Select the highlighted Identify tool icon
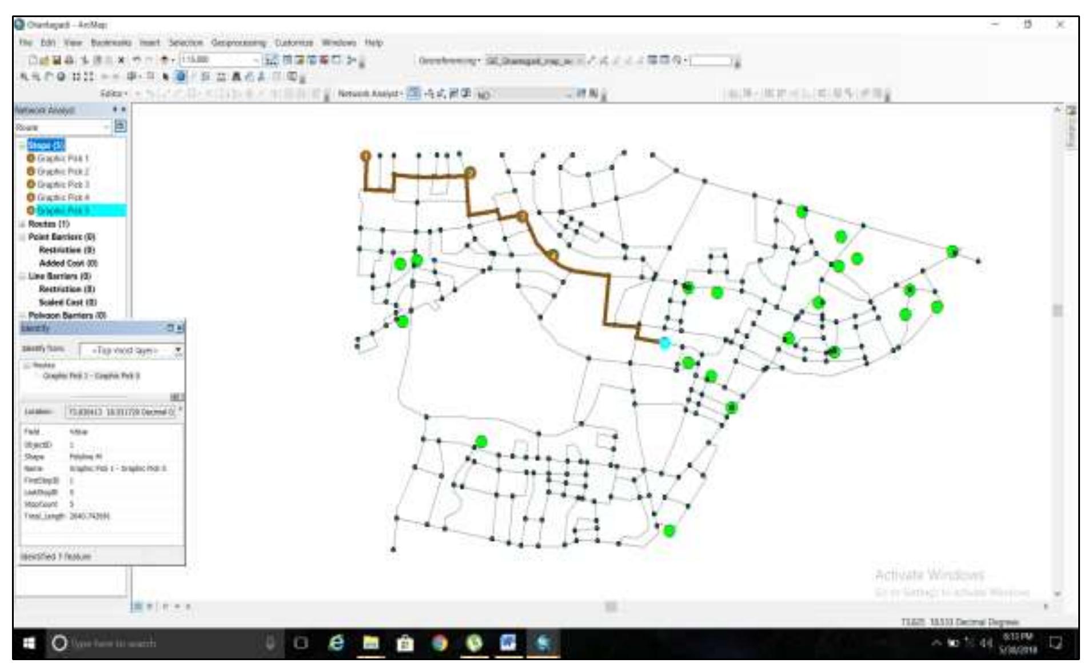Viewport: 1084px width, 663px height. [181, 76]
